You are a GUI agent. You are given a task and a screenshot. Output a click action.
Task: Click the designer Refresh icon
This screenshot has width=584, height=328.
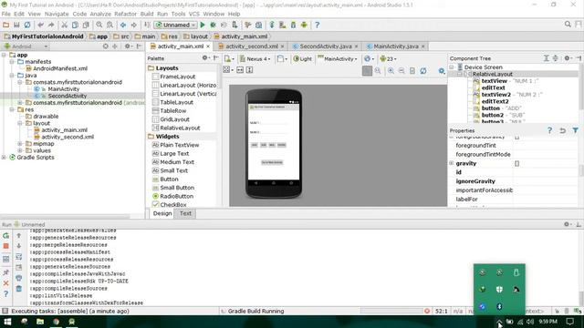423,71
